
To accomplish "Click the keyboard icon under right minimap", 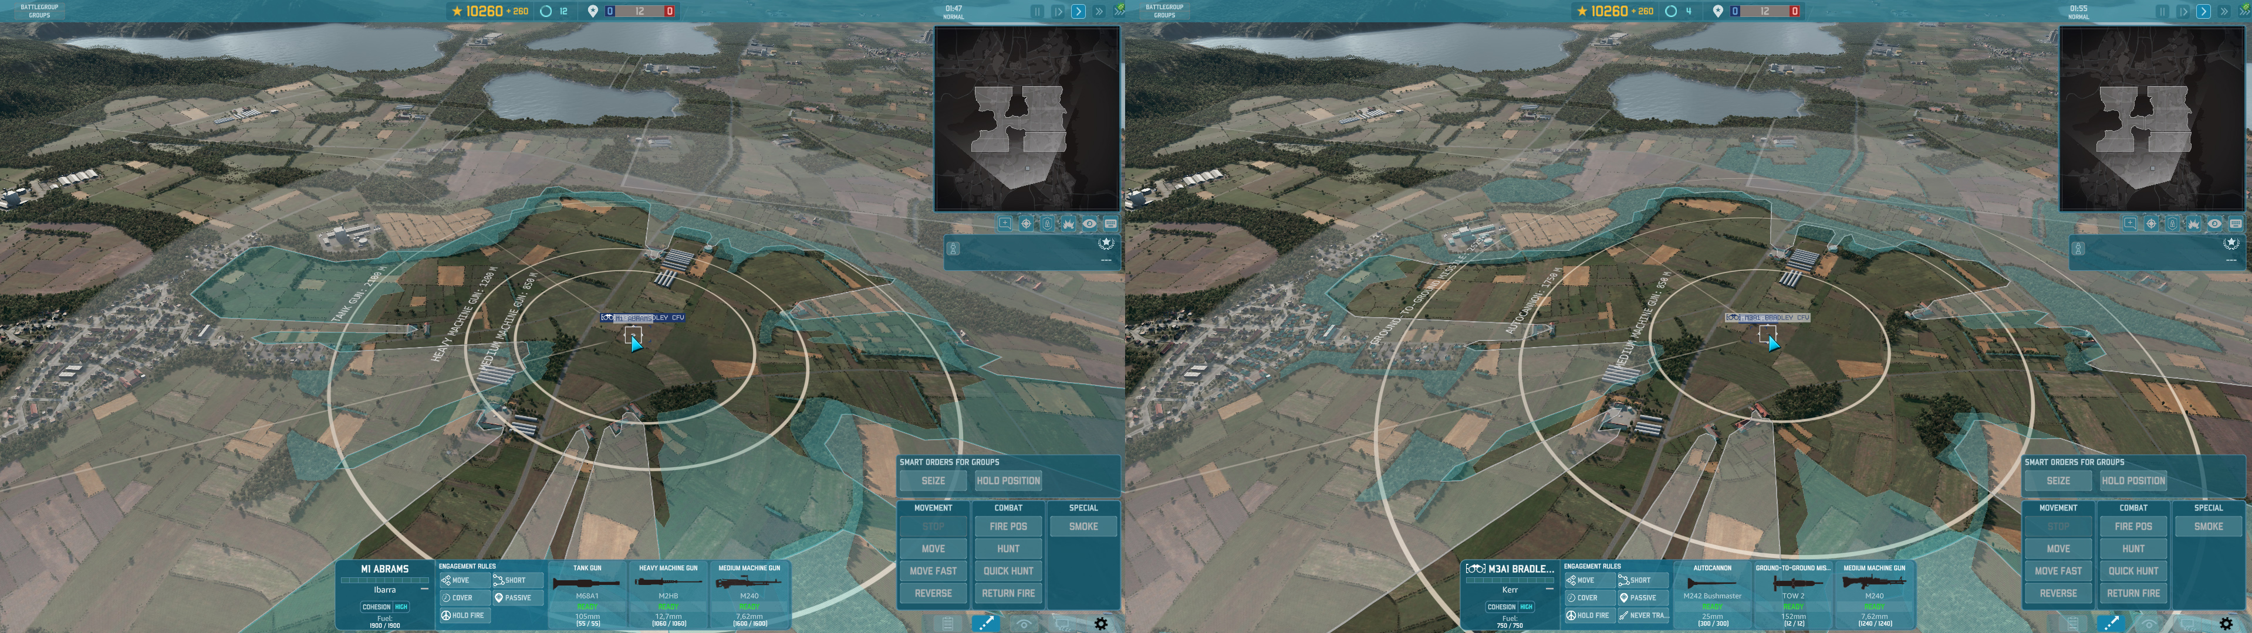I will (x=2236, y=223).
